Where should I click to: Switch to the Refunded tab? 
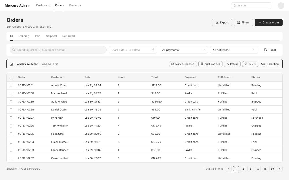68,36
